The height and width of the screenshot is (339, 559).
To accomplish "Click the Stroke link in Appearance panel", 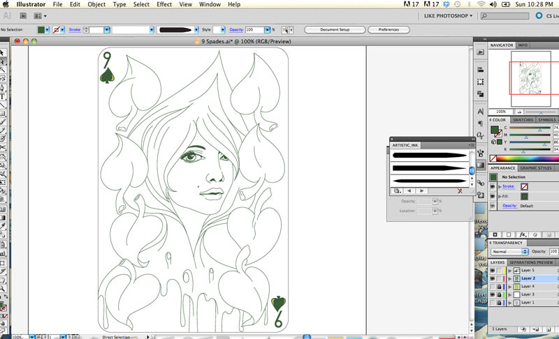I will 508,186.
